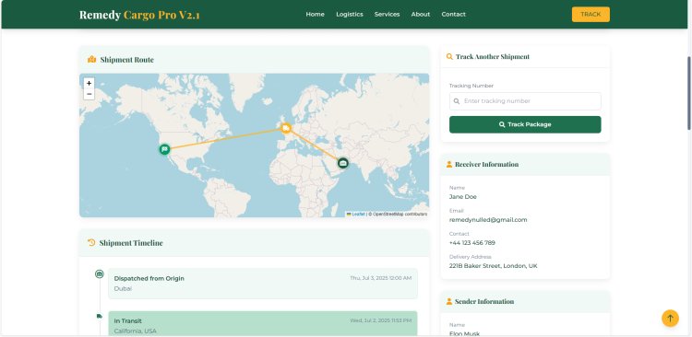Select the dark green origin marker near Dubai
This screenshot has width=692, height=337.
coord(343,163)
